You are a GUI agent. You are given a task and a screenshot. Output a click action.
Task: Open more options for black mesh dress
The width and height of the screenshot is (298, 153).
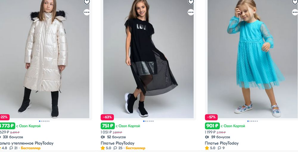(191, 12)
